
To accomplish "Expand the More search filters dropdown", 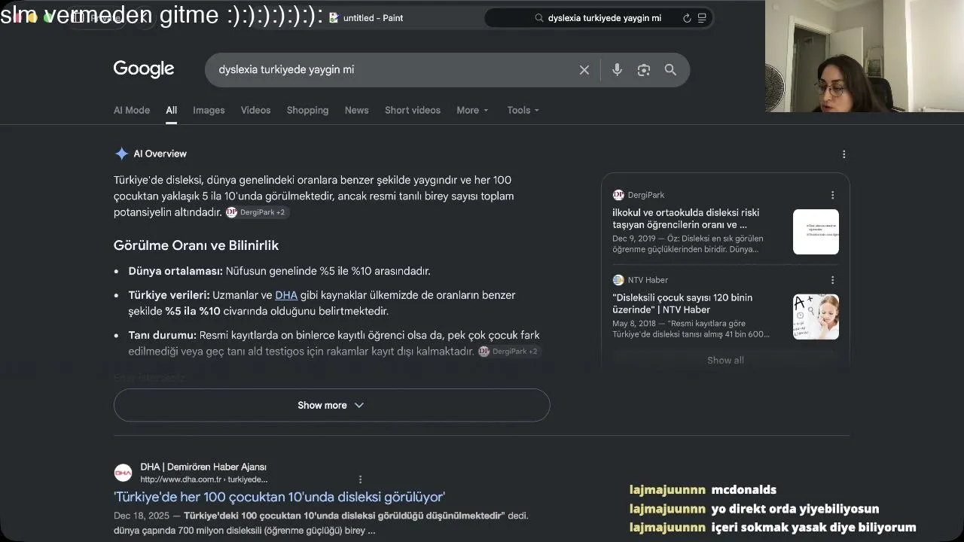I will tap(472, 110).
